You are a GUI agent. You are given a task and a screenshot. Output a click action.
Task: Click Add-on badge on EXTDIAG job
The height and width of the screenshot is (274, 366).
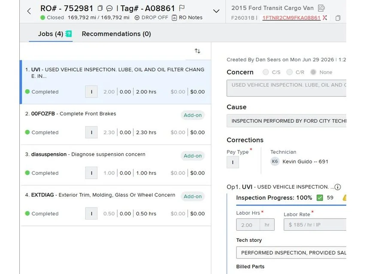pos(193,196)
